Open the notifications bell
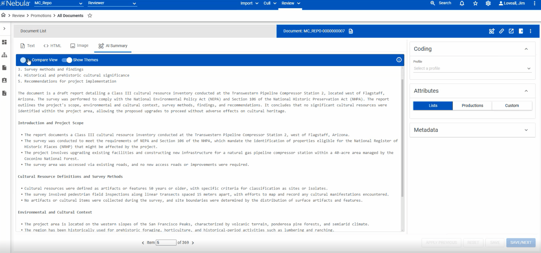Screen dimensions: 541x253 [x=462, y=3]
